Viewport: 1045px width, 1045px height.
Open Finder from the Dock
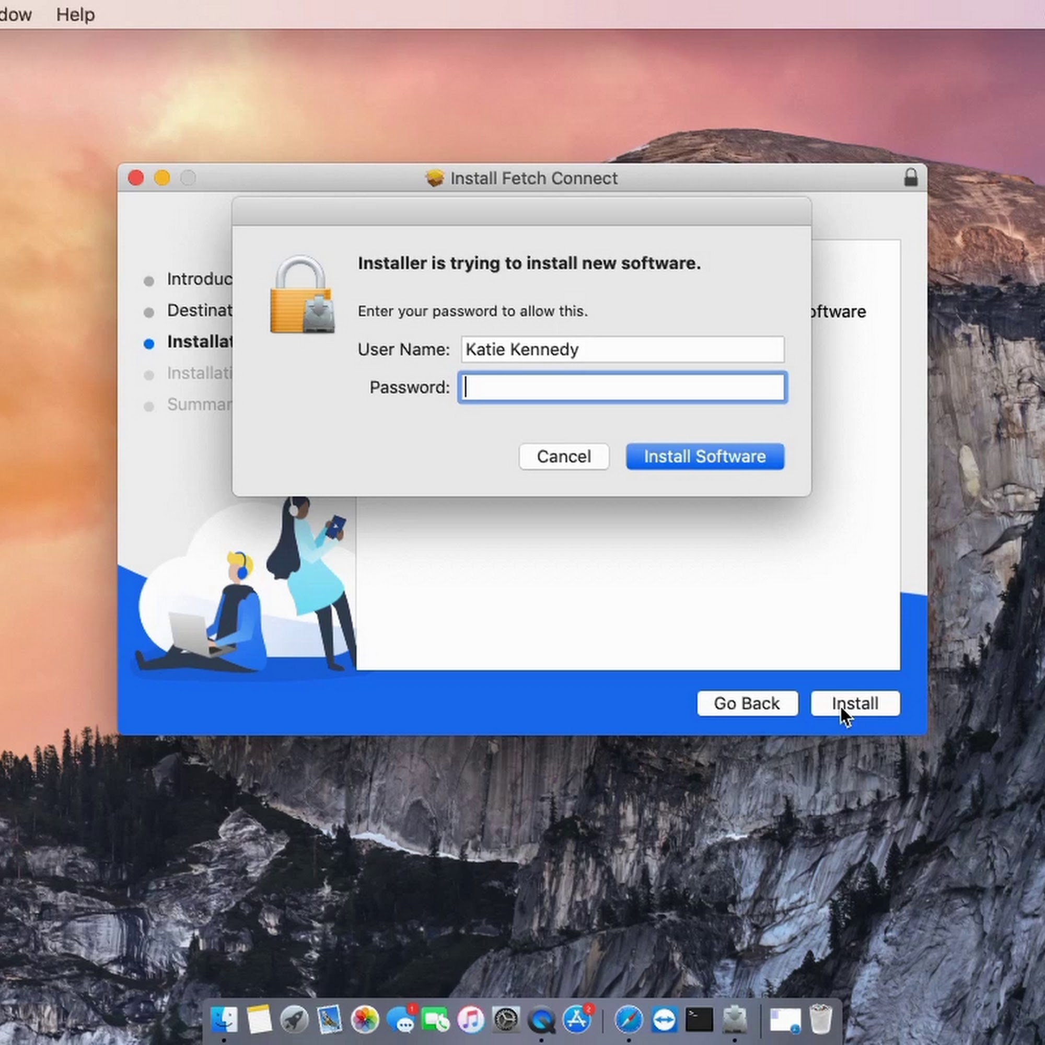(x=224, y=1020)
